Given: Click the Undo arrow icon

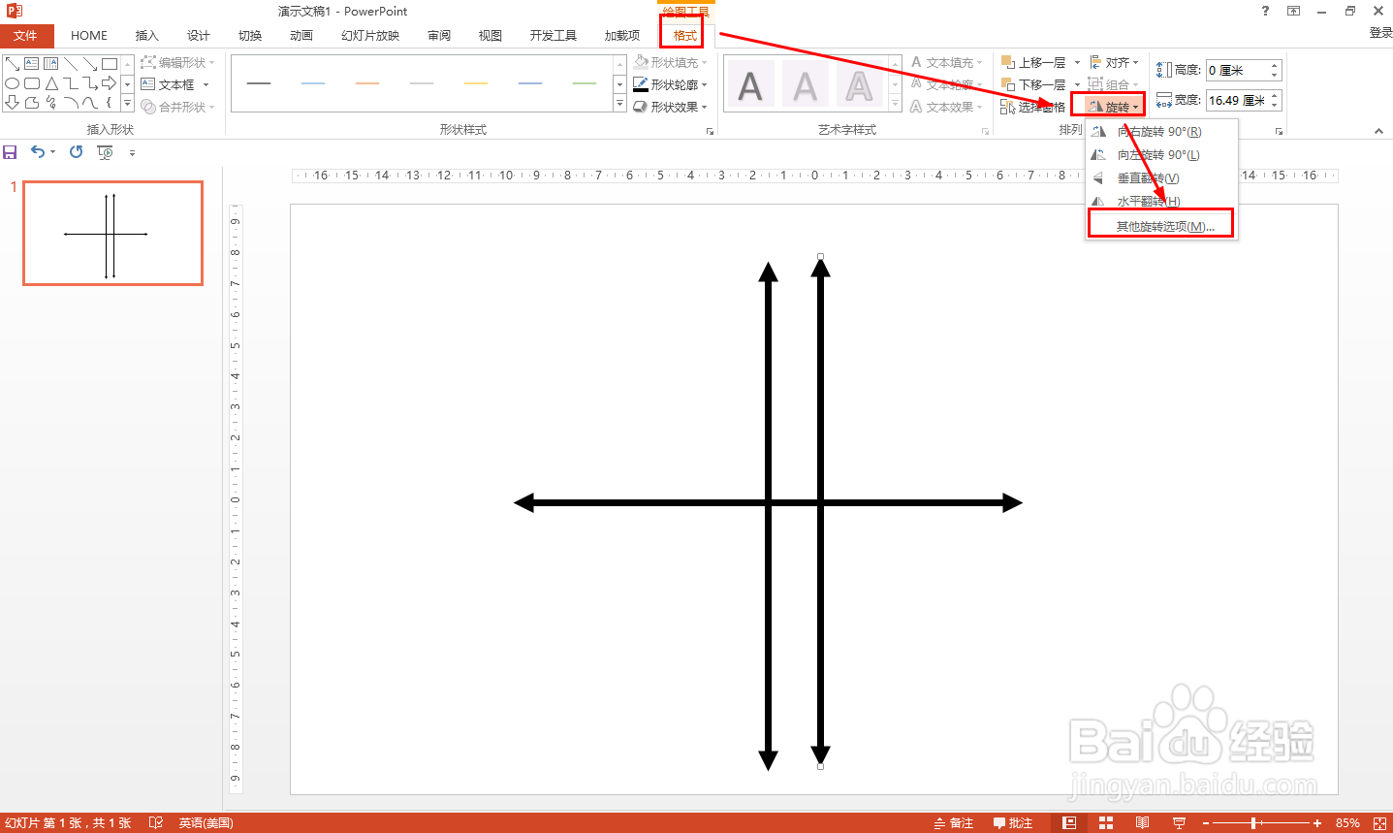Looking at the screenshot, I should pyautogui.click(x=38, y=151).
